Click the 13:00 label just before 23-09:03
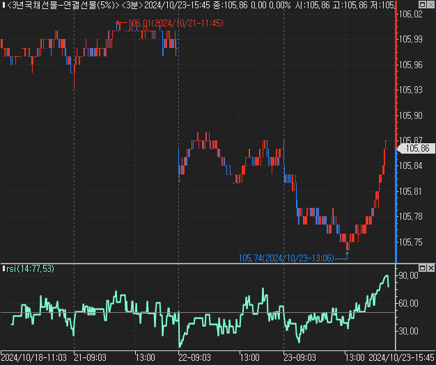 (x=250, y=357)
